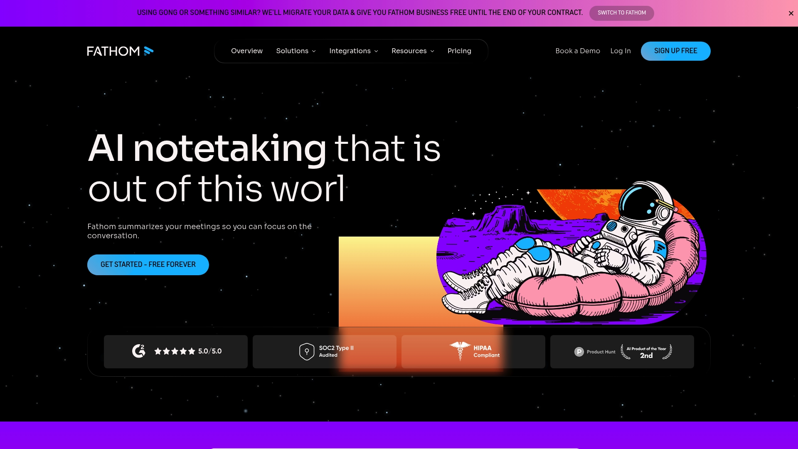Image resolution: width=798 pixels, height=449 pixels.
Task: Click the Log In link
Action: 620,51
